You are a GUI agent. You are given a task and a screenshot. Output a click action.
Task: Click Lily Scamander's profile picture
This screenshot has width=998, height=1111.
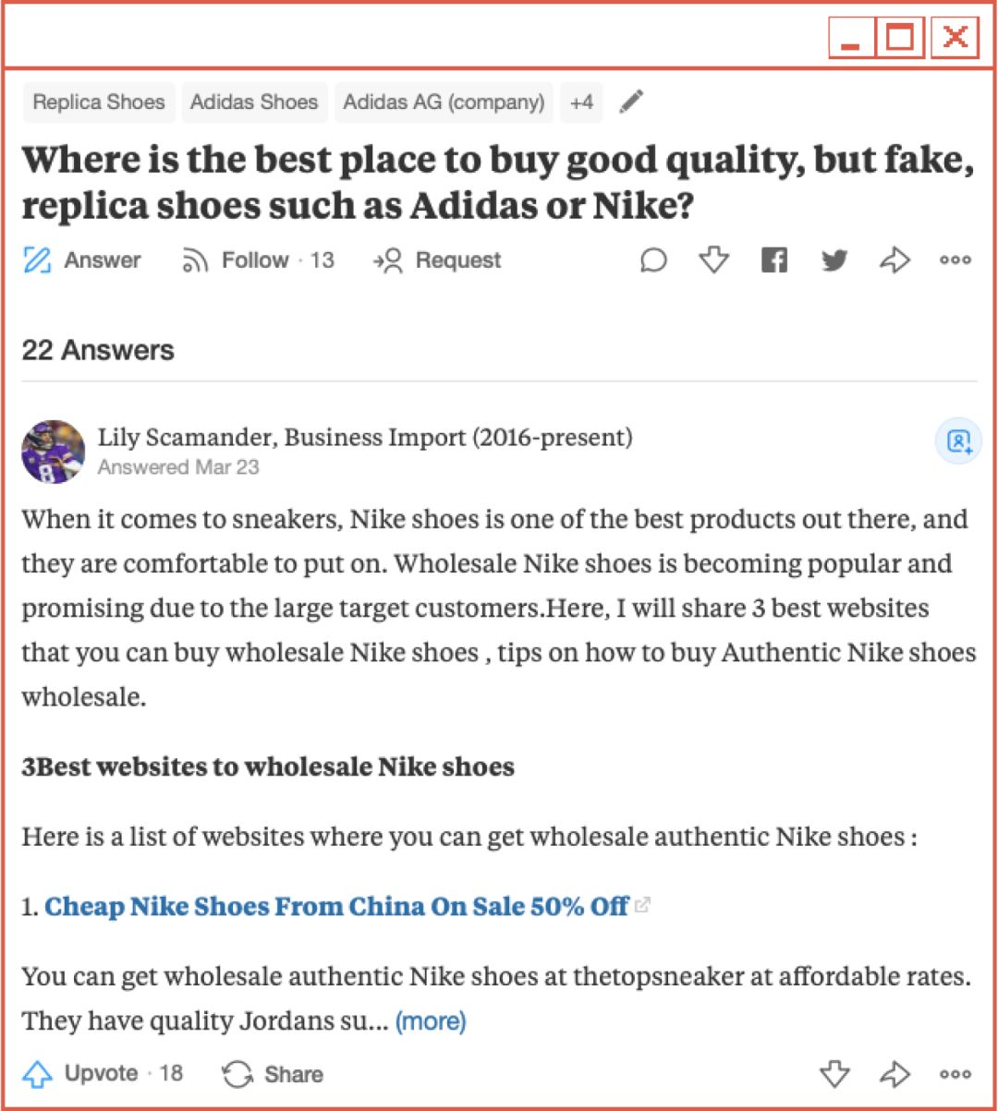(x=54, y=452)
